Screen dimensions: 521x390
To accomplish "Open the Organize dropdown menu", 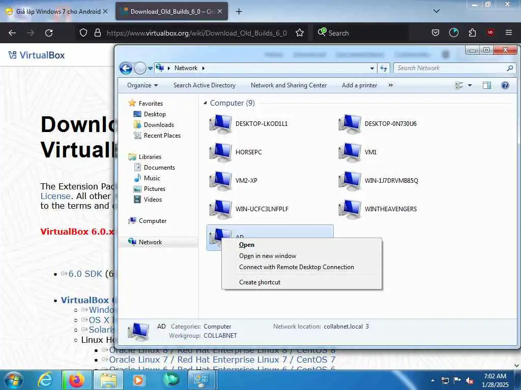I will click(142, 85).
